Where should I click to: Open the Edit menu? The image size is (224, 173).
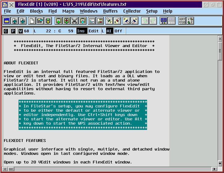coord(20,11)
